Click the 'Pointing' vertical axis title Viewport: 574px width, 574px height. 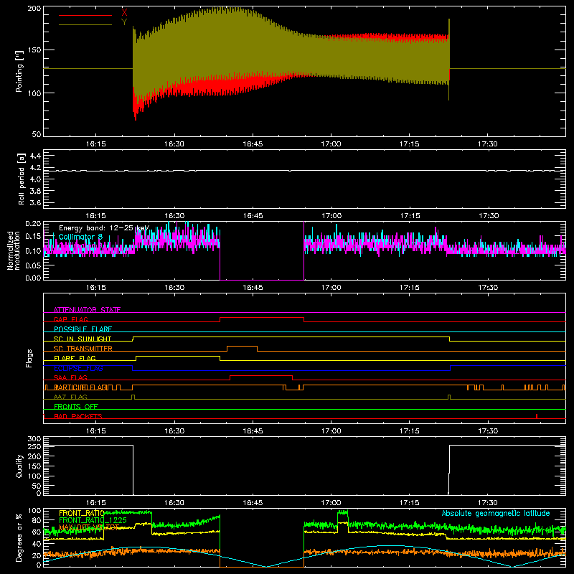click(x=19, y=71)
